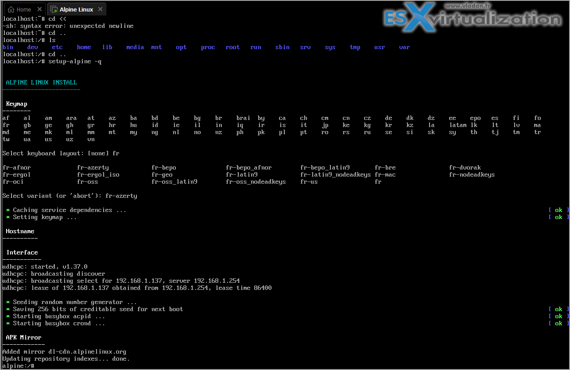Focus the alpine:/# prompt at bottom

19,366
